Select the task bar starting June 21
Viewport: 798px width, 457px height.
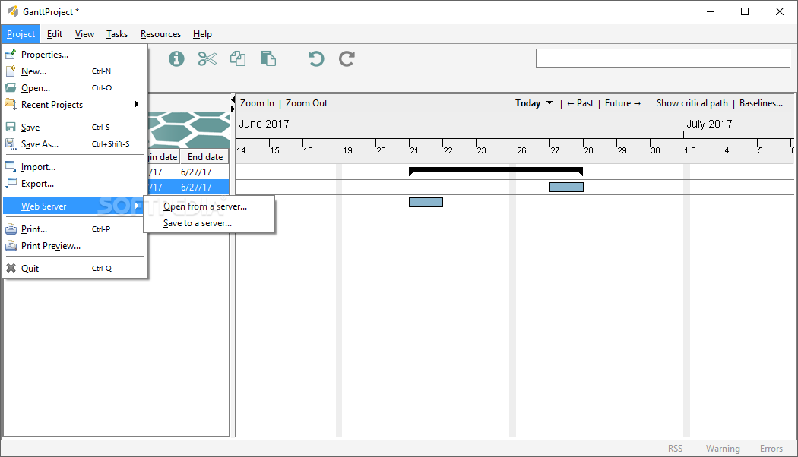pos(426,203)
